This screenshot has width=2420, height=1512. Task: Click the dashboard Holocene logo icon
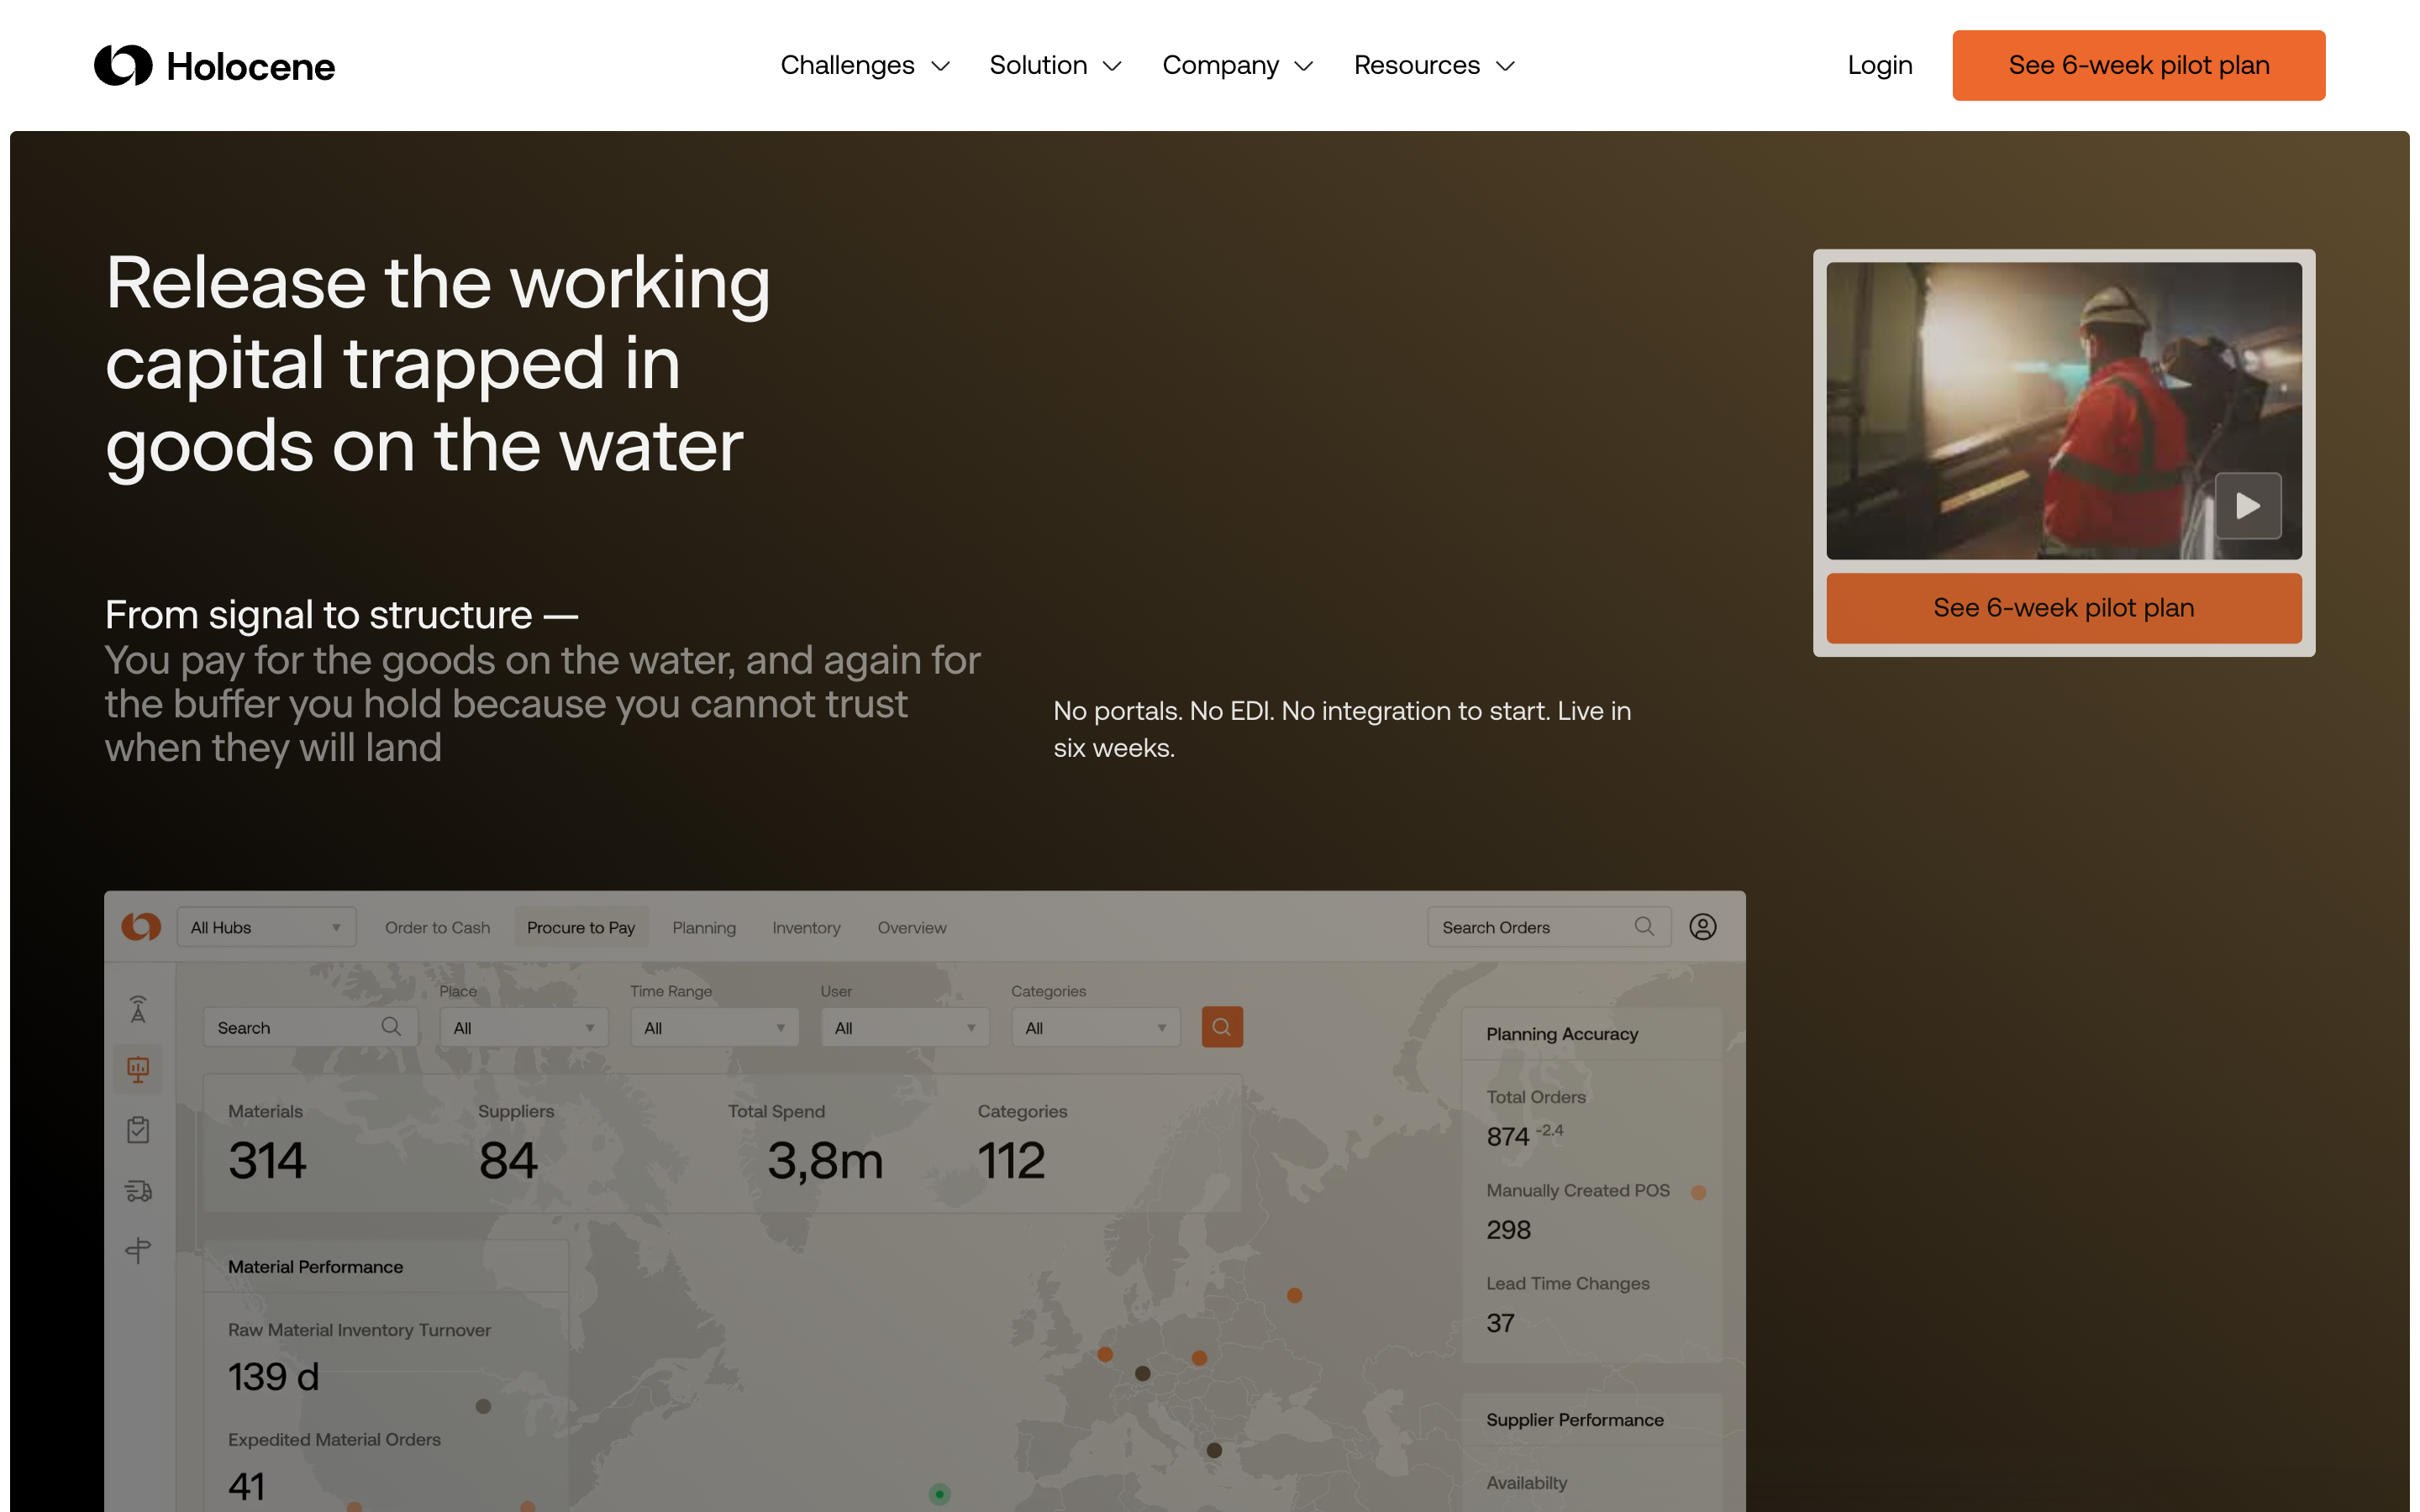click(141, 927)
